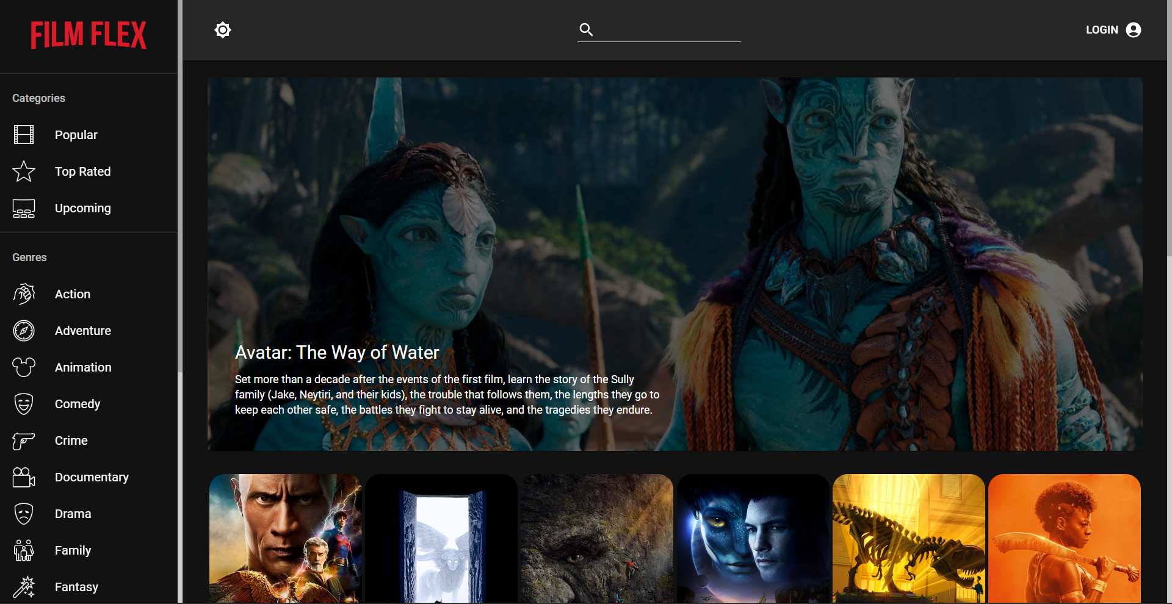Click the Top Rated star icon
This screenshot has height=604, width=1172.
coord(24,171)
